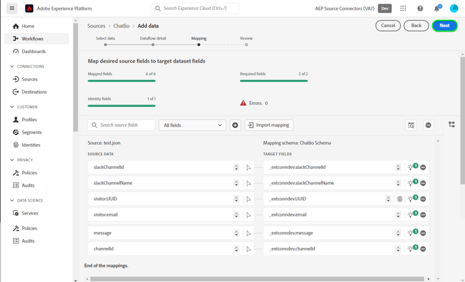Click the Back button
The width and height of the screenshot is (465, 282).
coord(416,25)
